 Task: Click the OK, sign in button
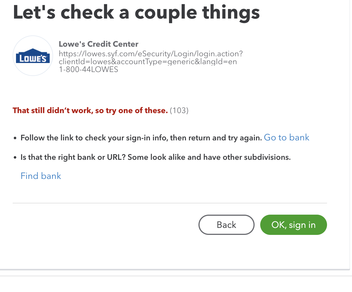(x=293, y=225)
